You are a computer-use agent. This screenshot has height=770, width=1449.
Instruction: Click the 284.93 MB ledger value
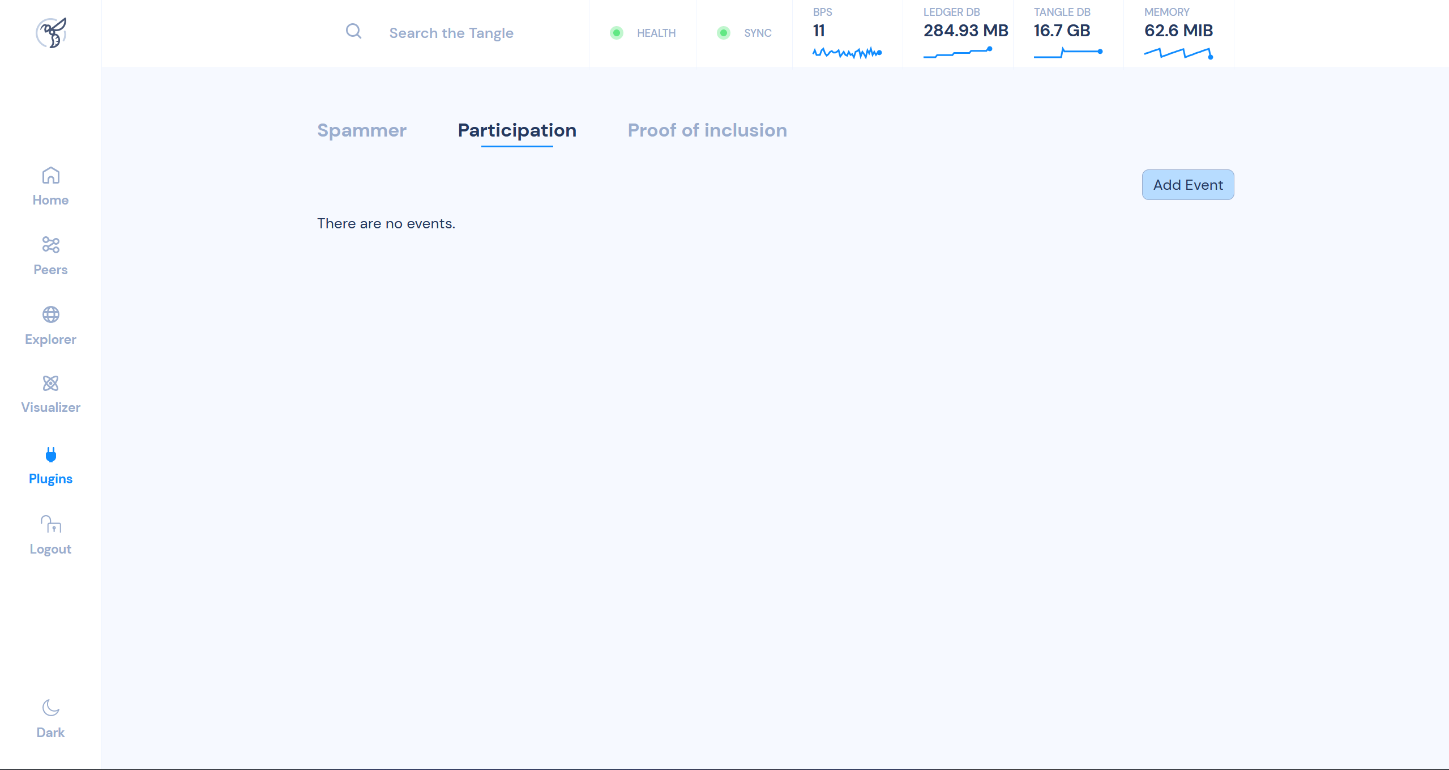click(965, 31)
